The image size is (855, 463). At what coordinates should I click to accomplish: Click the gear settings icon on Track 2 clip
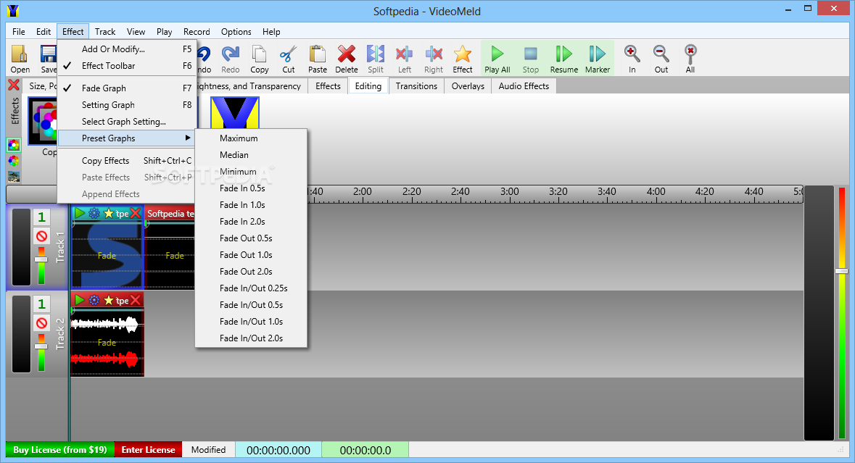click(94, 300)
